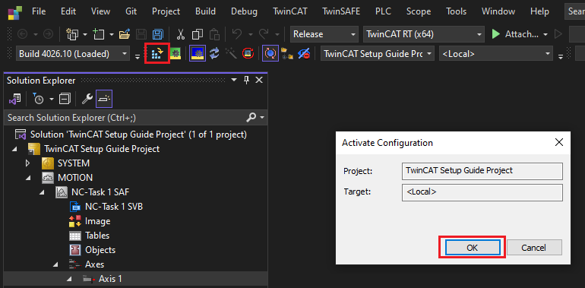Collapse the Axes tree node
Image resolution: width=585 pixels, height=288 pixels.
(x=55, y=264)
